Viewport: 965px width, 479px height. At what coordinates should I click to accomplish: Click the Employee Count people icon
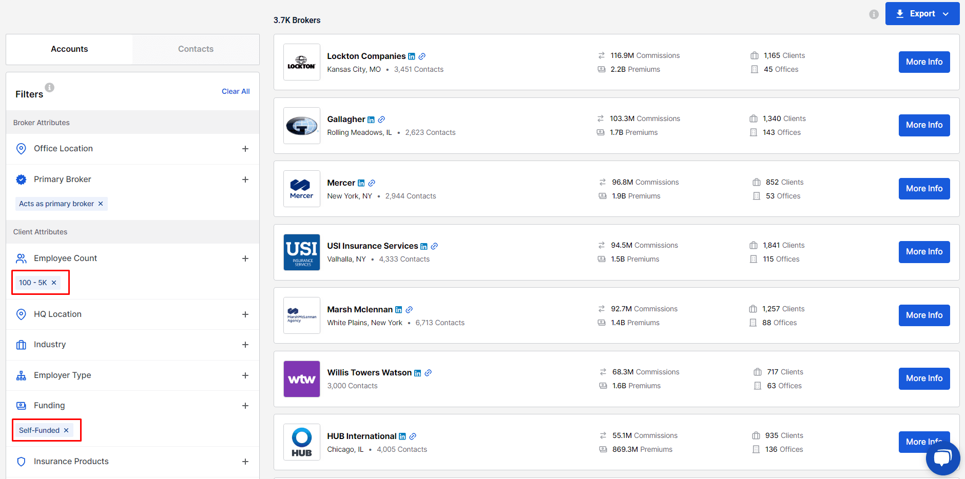(21, 258)
